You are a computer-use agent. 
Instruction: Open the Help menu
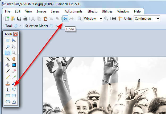point(137,11)
